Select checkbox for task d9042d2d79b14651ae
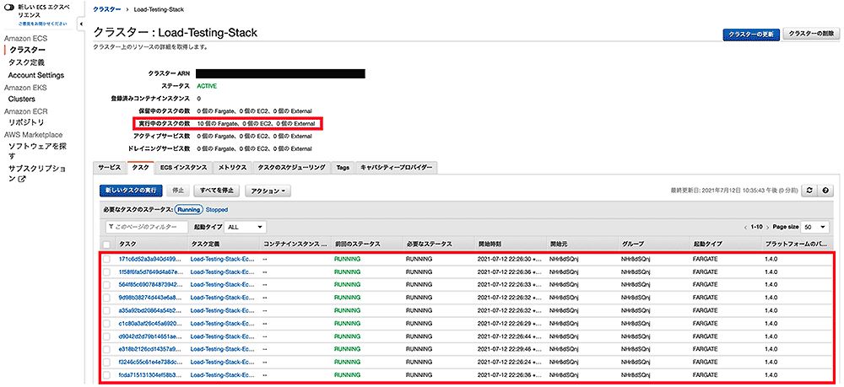The width and height of the screenshot is (844, 387). pos(106,336)
